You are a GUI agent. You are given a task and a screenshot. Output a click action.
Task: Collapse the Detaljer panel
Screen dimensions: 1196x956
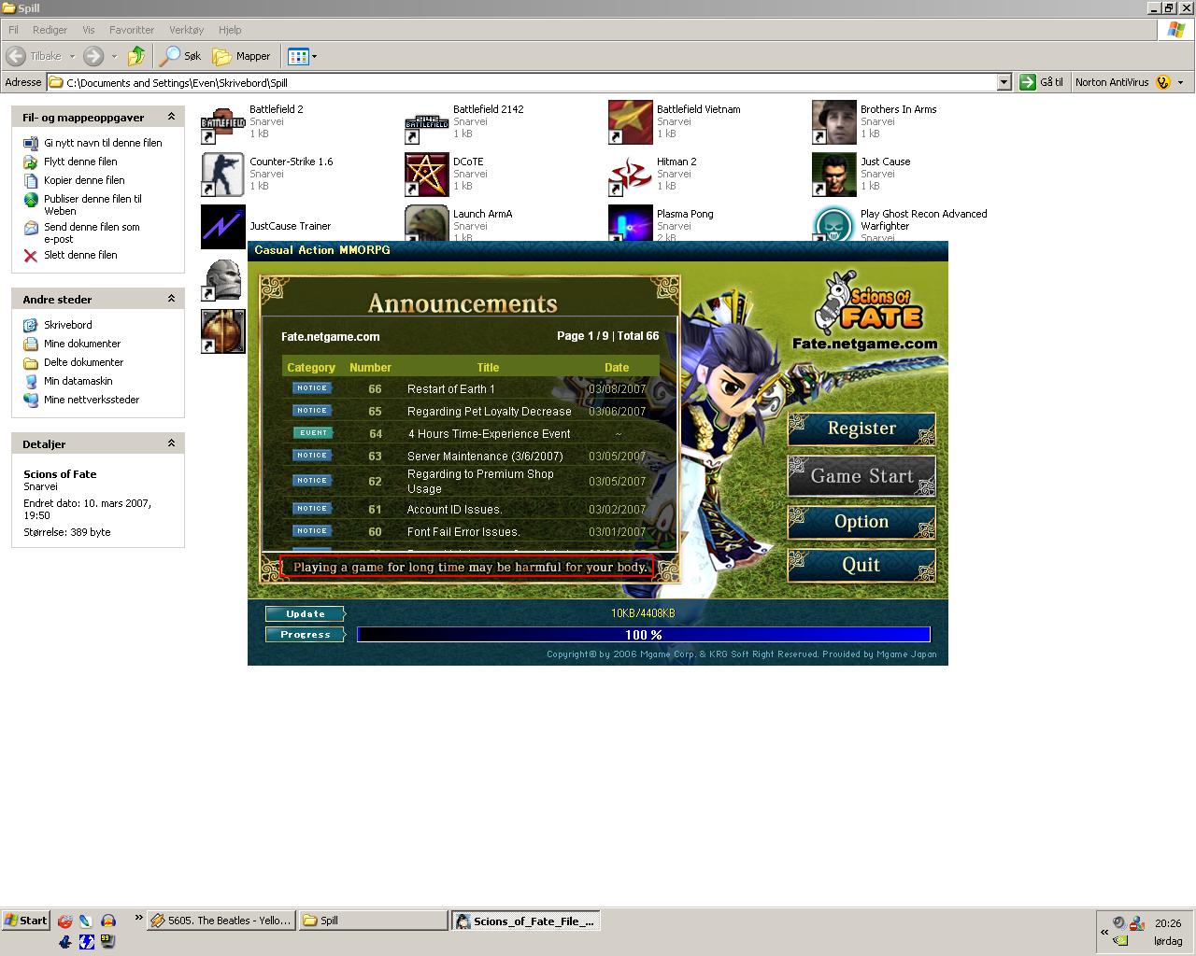coord(171,443)
